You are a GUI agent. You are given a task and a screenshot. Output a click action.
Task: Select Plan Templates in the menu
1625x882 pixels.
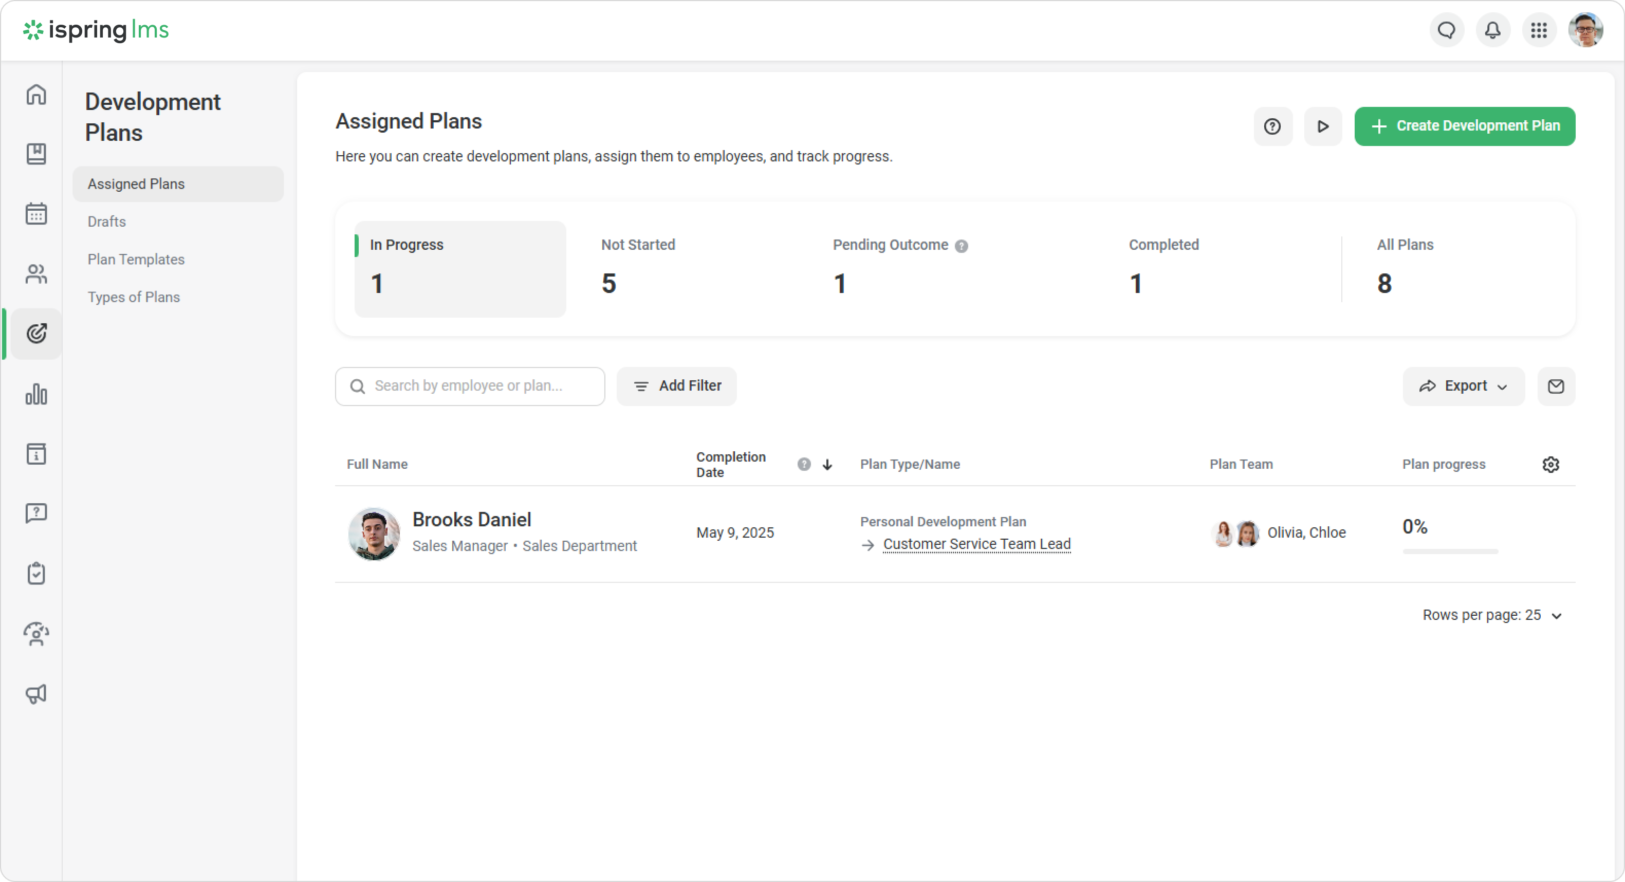(136, 259)
